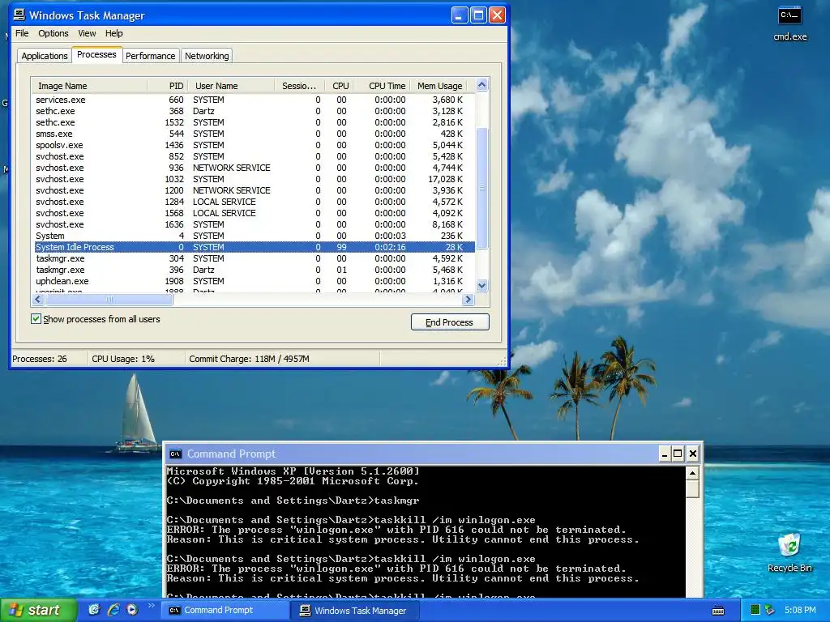Click the End Process button
The height and width of the screenshot is (622, 830).
point(449,322)
